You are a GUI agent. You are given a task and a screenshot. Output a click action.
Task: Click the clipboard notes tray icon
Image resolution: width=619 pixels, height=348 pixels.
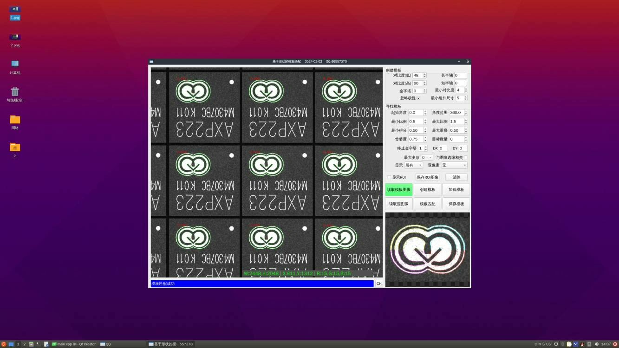click(569, 344)
